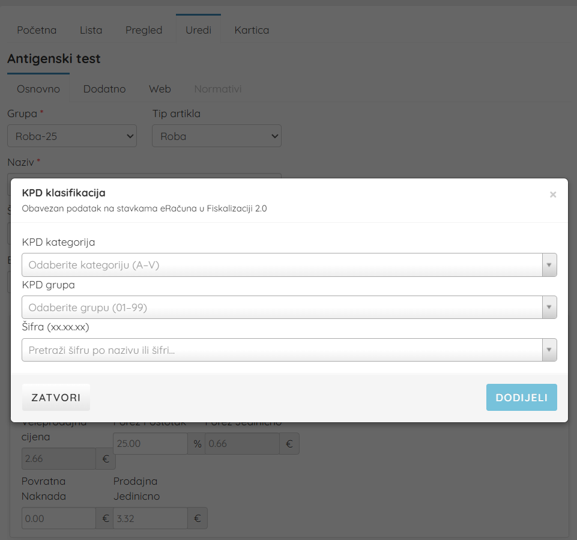Switch to the Dodatno sub-tab
577x540 pixels.
pos(104,89)
